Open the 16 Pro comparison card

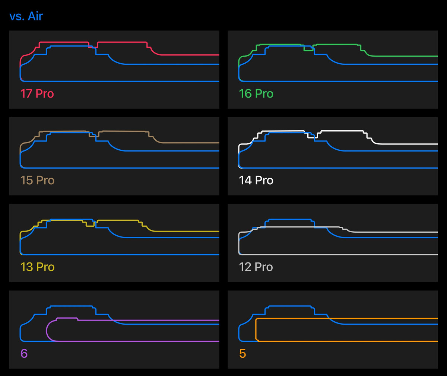(x=333, y=70)
